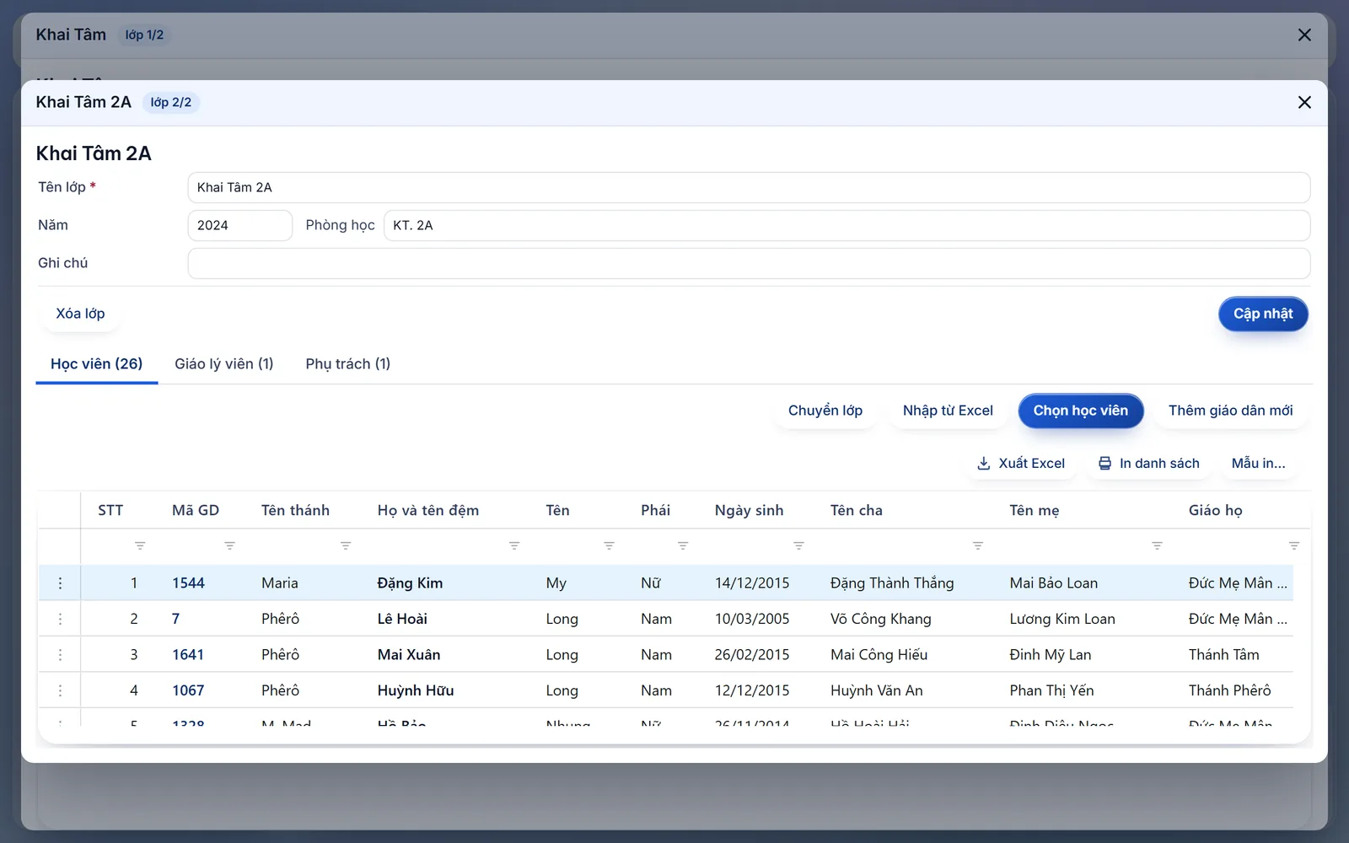This screenshot has height=843, width=1349.
Task: Click the Chọn học viên button
Action: point(1081,411)
